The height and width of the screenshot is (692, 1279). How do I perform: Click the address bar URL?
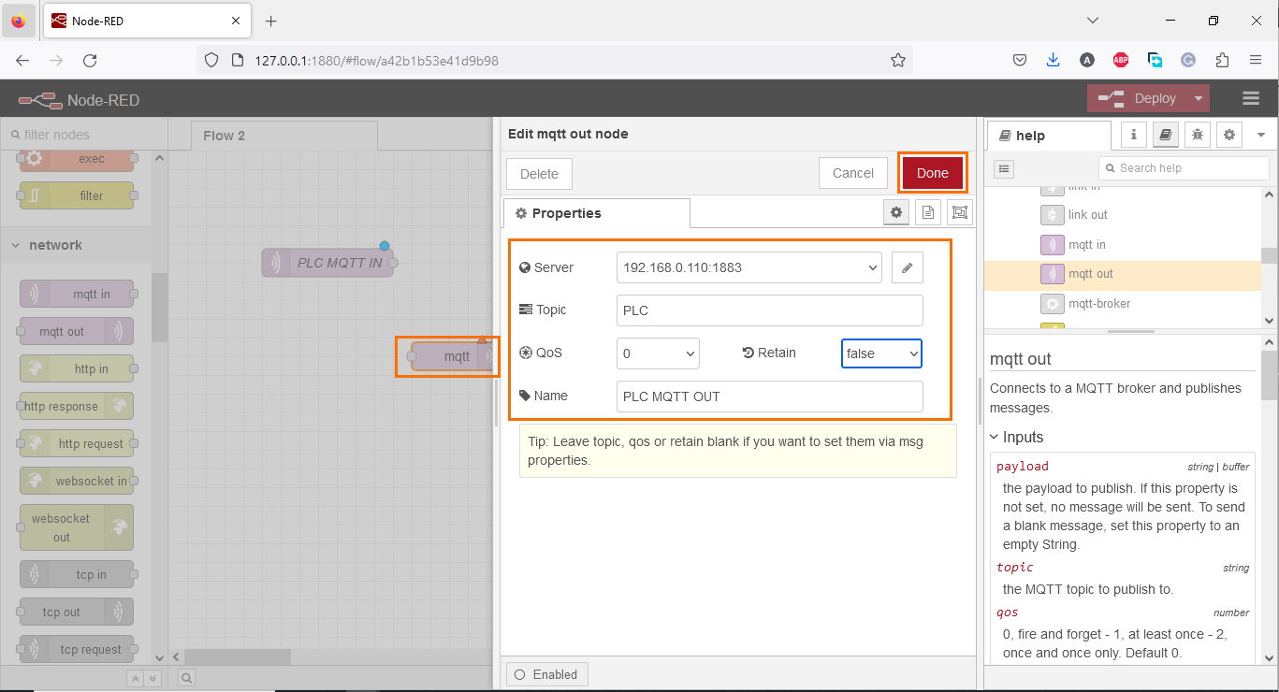pyautogui.click(x=376, y=60)
